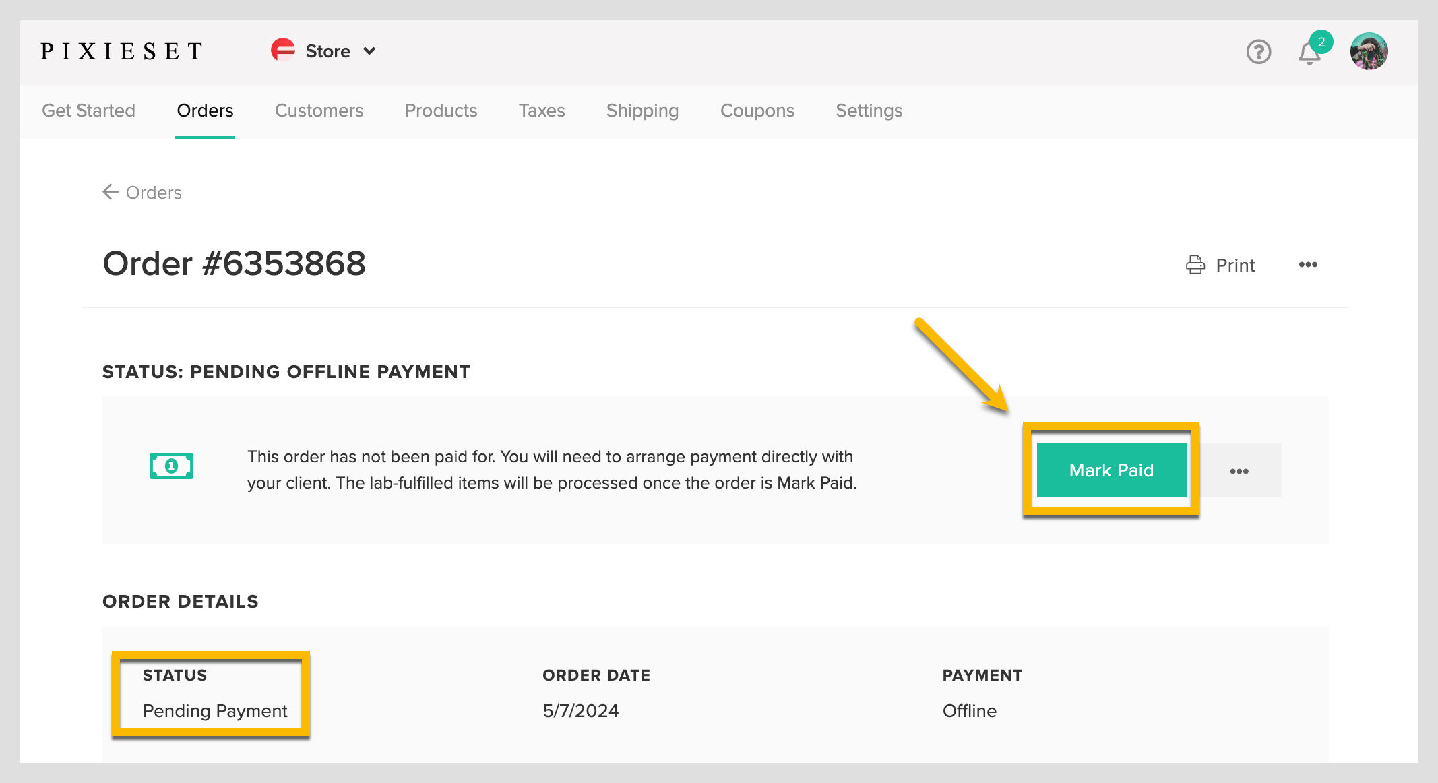Open the notification count badge
The image size is (1438, 783).
click(1321, 42)
